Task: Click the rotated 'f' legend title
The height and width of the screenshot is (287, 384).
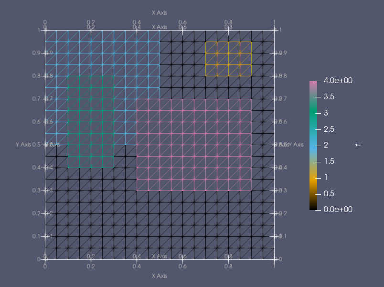Action: point(358,145)
